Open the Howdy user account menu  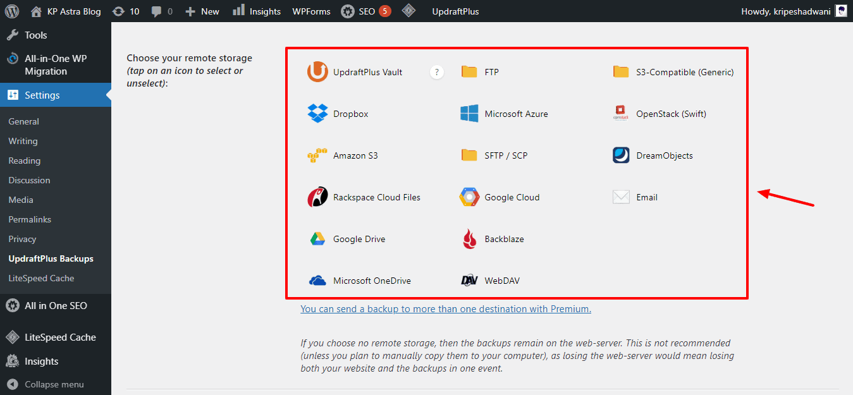coord(794,11)
